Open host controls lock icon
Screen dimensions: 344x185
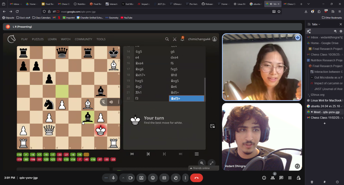click(298, 178)
